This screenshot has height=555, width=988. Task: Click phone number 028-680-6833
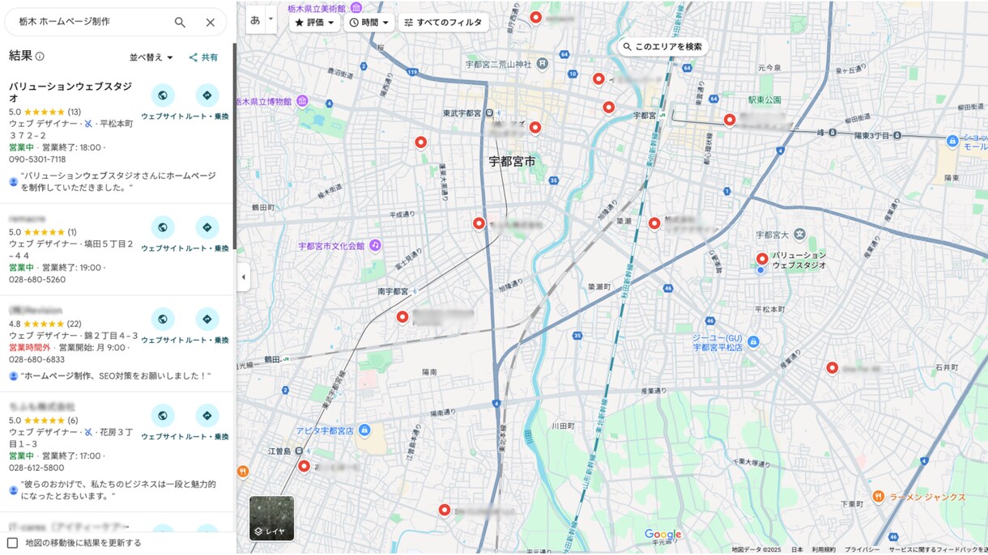tap(37, 359)
